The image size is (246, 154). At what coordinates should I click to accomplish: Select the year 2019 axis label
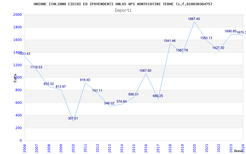click(x=182, y=148)
